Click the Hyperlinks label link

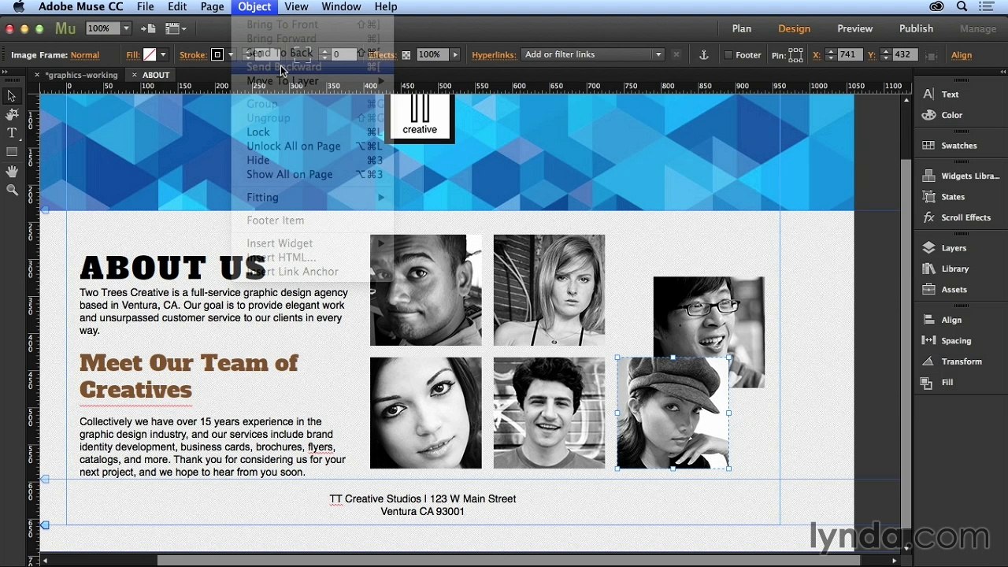494,55
